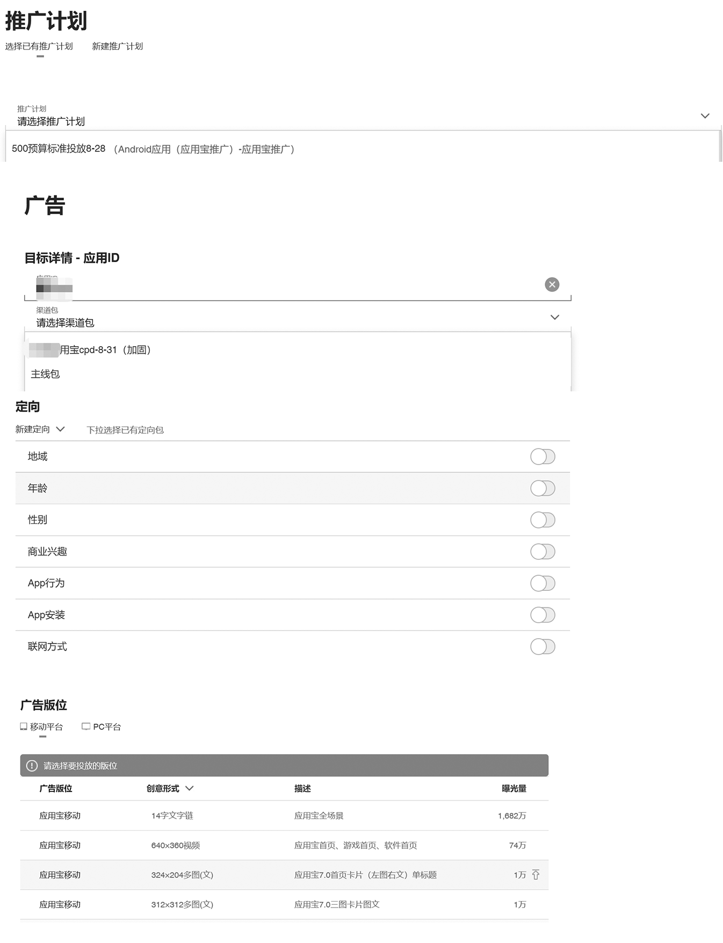Screen dimensions: 723x943
Task: Toggle the 地域 targeting switch
Action: coord(543,456)
